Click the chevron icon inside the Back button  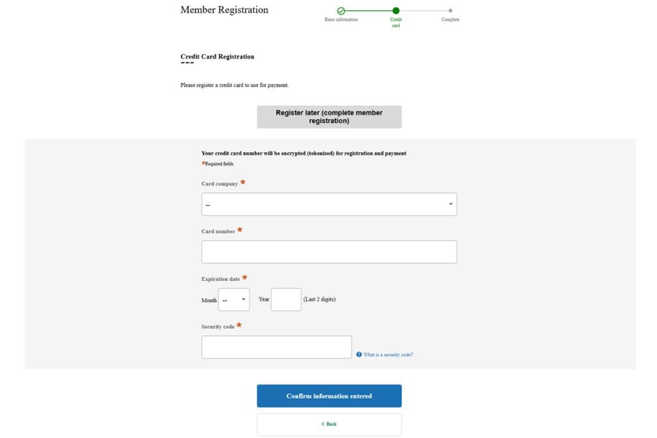pos(323,424)
